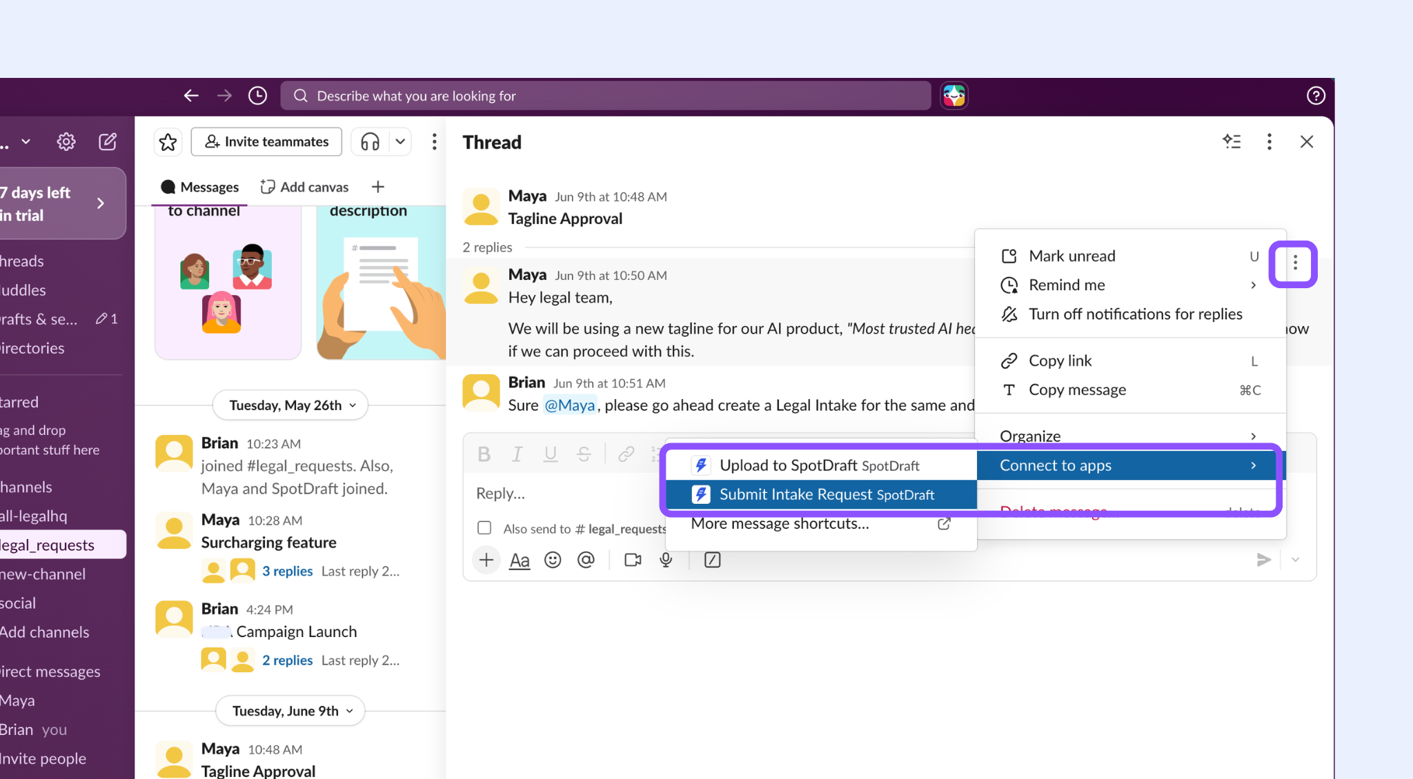
Task: Open 3 replies on Surcharging feature
Action: (x=287, y=571)
